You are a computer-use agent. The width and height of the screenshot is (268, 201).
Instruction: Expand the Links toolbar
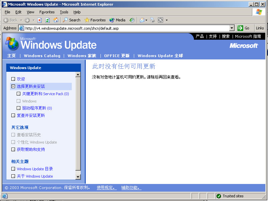(260, 28)
